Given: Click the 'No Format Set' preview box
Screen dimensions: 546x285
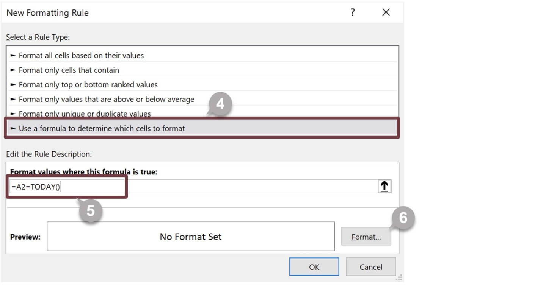Looking at the screenshot, I should point(190,237).
